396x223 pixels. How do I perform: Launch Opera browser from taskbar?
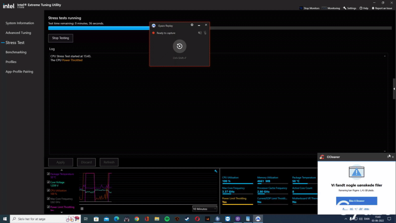coord(197,219)
